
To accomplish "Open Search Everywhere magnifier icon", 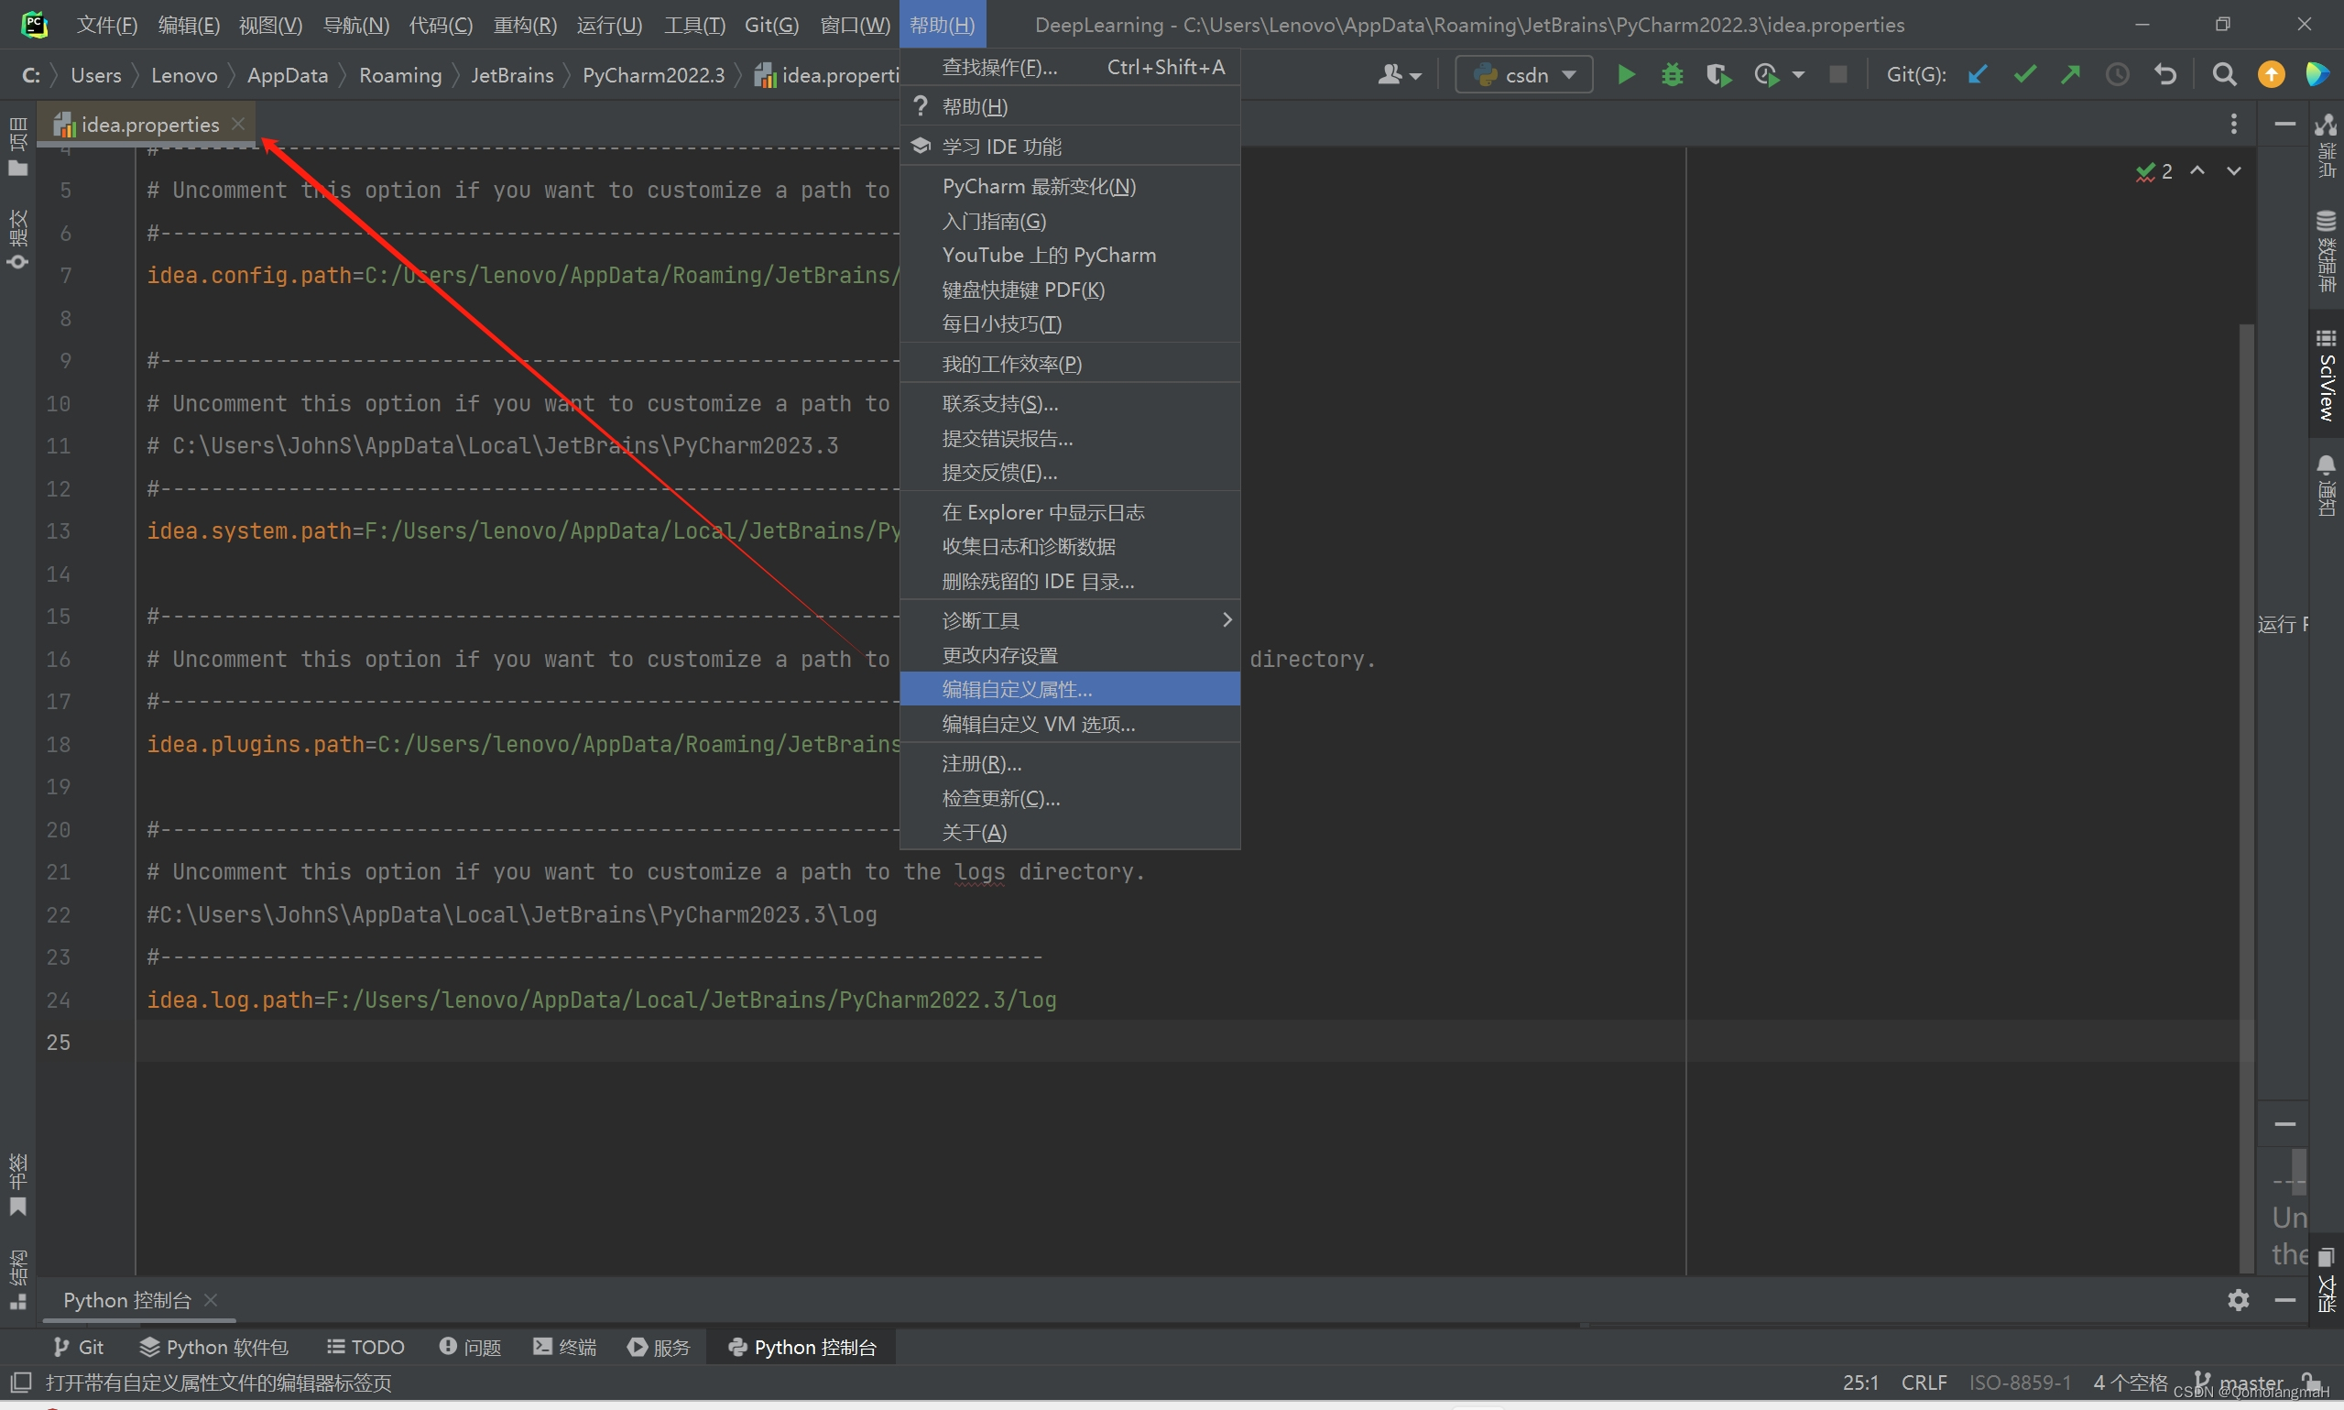I will [x=2223, y=74].
